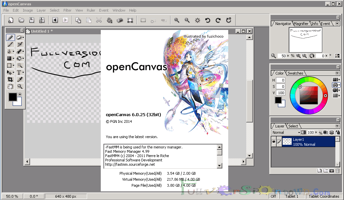Pick the Airbrush tool
This screenshot has height=200, width=344.
tap(19, 44)
